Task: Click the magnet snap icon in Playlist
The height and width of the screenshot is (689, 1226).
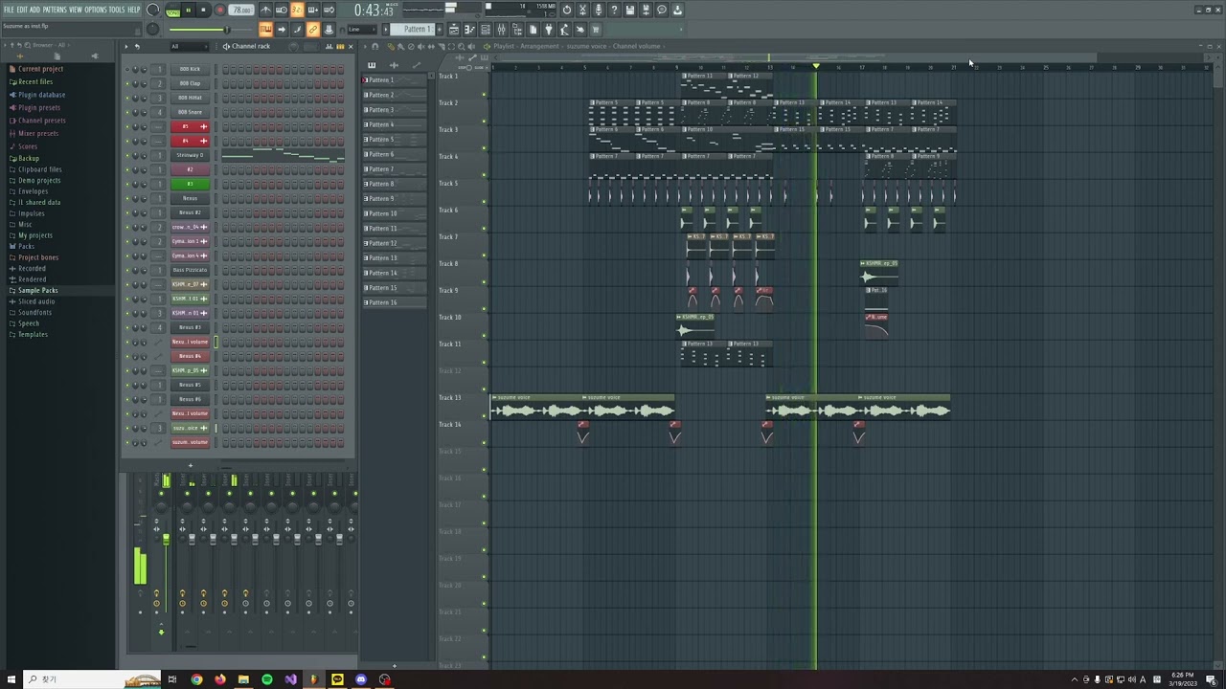Action: tap(375, 46)
